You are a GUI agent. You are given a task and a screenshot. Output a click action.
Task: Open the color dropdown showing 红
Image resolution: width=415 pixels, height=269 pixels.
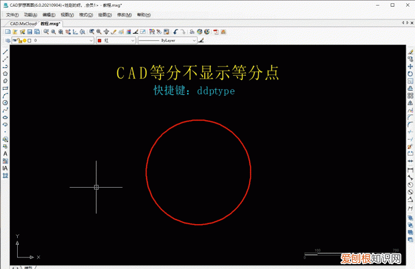coord(116,40)
